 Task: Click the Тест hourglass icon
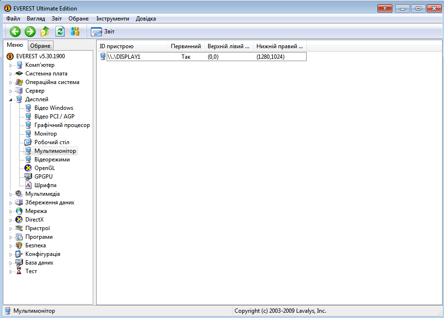[19, 271]
